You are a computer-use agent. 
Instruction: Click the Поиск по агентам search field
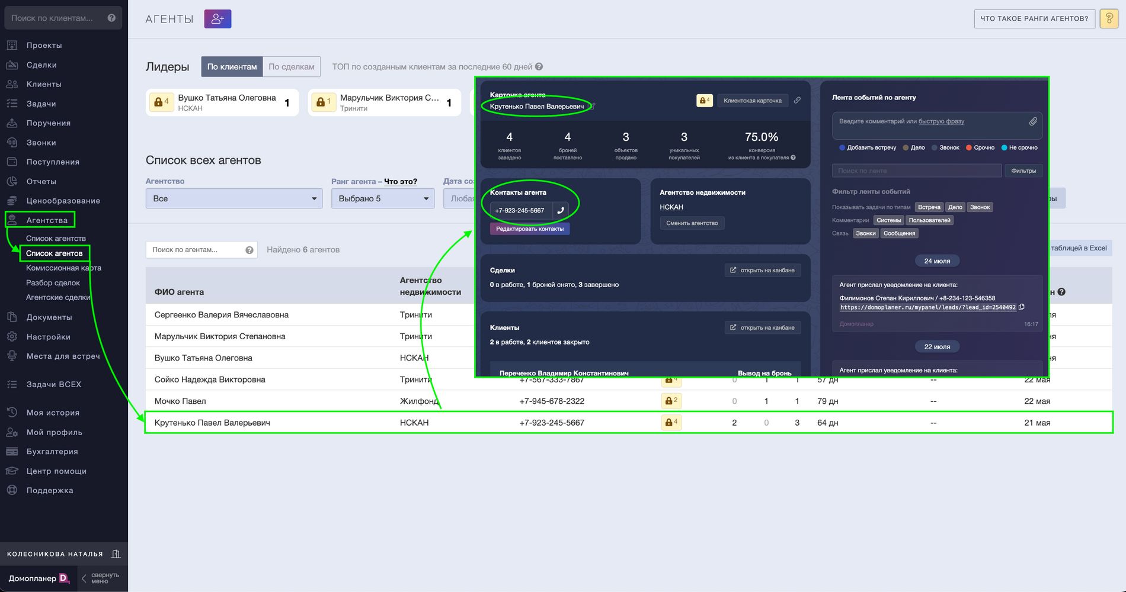pyautogui.click(x=194, y=250)
